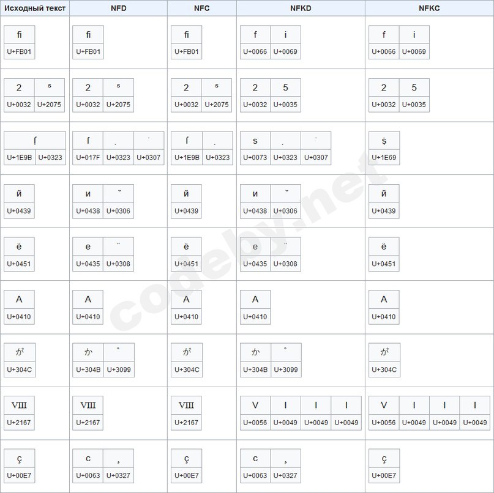Click U+1E9B in the NFC column
The height and width of the screenshot is (493, 494).
pyautogui.click(x=187, y=157)
